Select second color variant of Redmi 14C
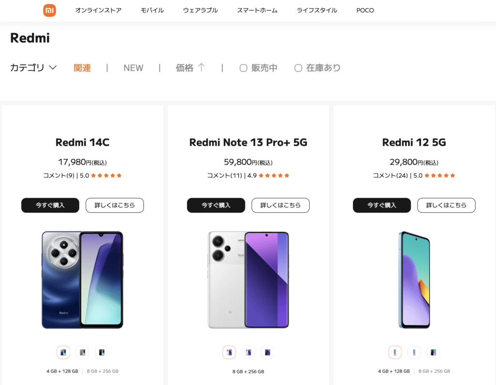The height and width of the screenshot is (385, 496). [x=82, y=352]
